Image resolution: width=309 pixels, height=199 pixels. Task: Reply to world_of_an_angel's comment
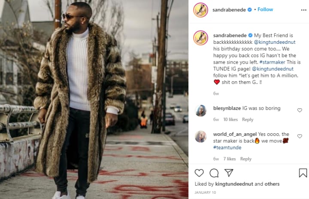tap(246, 159)
